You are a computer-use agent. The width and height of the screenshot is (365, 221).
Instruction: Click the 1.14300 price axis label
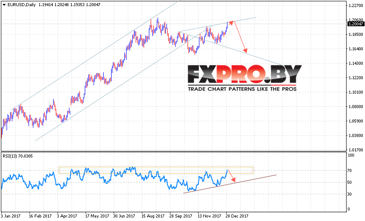pyautogui.click(x=356, y=63)
